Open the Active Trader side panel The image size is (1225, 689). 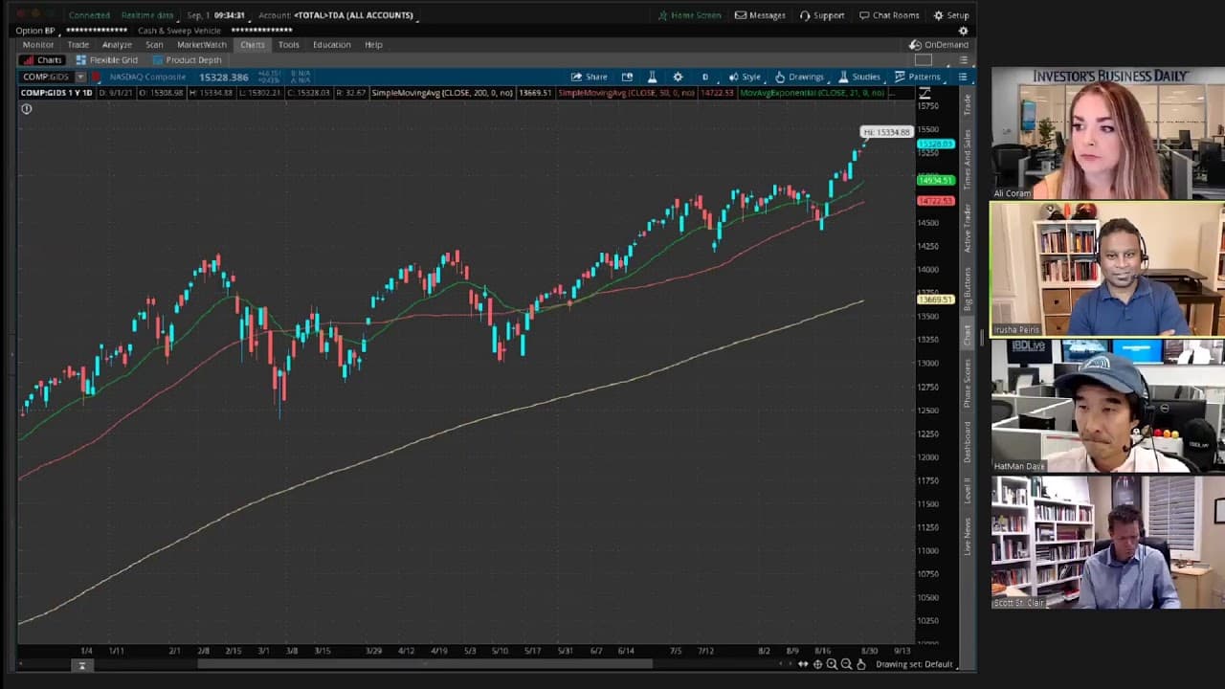point(968,228)
